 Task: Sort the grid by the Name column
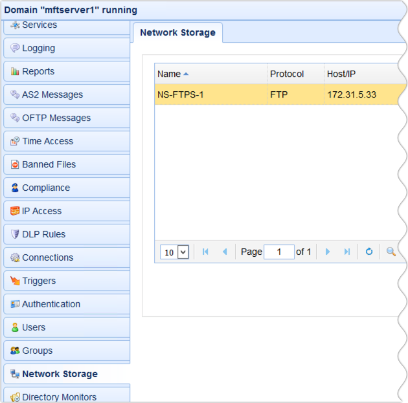click(170, 74)
